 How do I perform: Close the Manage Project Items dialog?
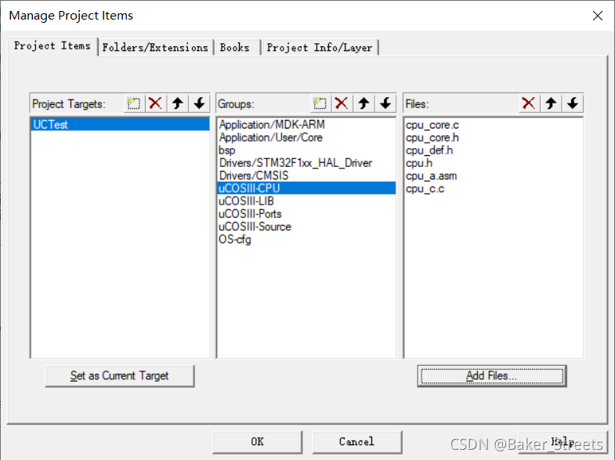(598, 16)
